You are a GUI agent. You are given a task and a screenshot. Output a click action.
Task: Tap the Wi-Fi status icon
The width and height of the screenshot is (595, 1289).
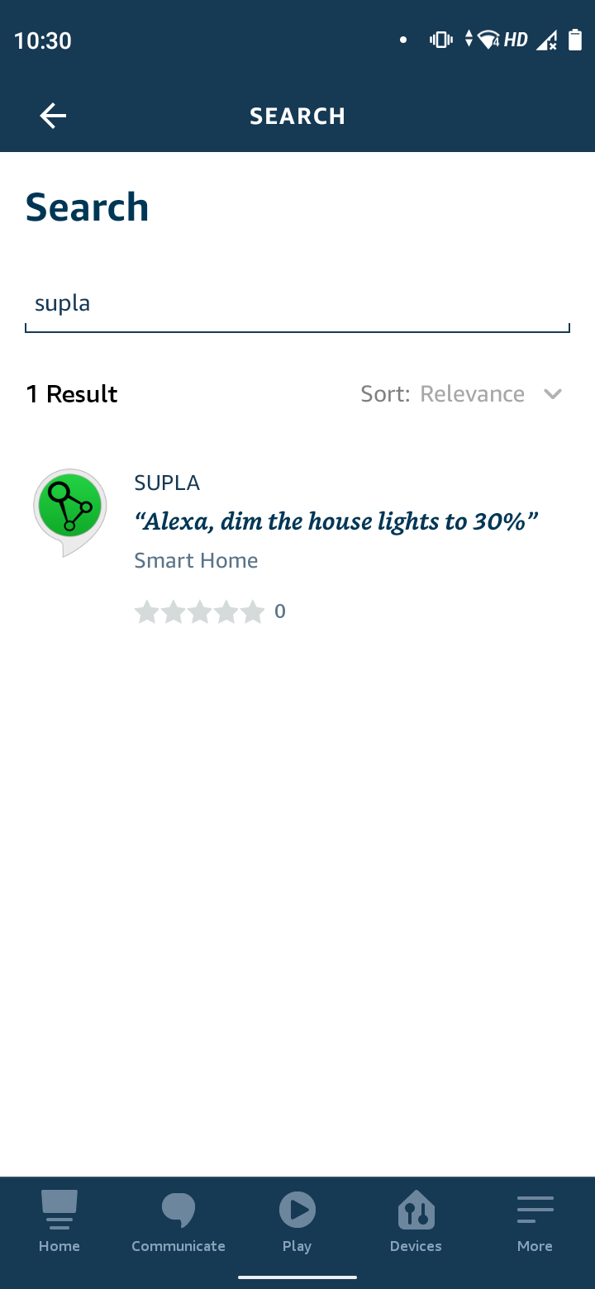point(489,39)
